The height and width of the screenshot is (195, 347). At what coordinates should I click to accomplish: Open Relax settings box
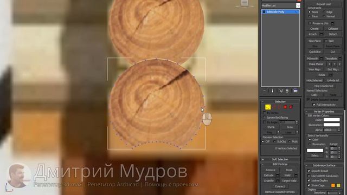[331, 75]
